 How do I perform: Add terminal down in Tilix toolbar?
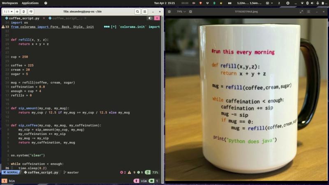coord(31,12)
